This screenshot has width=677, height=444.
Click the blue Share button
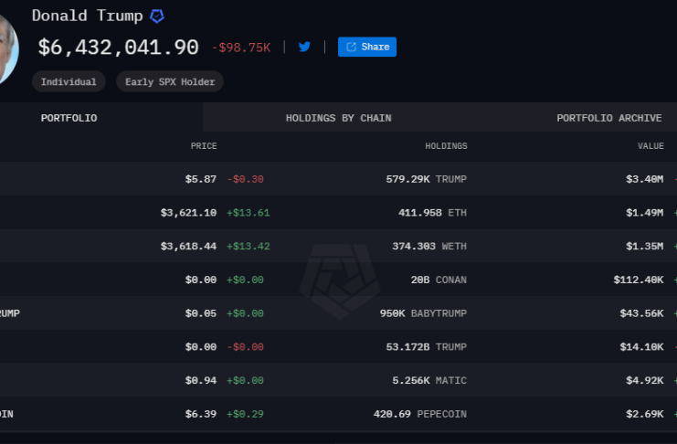(x=366, y=47)
